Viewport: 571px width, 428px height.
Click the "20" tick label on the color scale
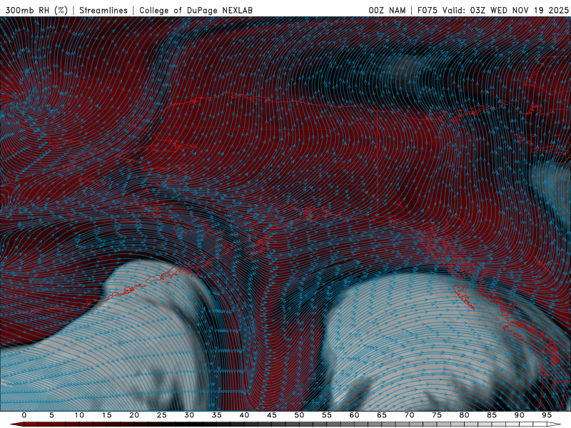pyautogui.click(x=134, y=415)
